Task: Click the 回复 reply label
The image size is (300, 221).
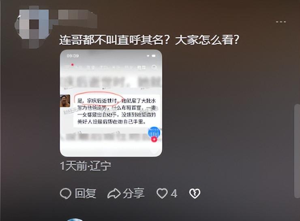Action: (x=85, y=193)
